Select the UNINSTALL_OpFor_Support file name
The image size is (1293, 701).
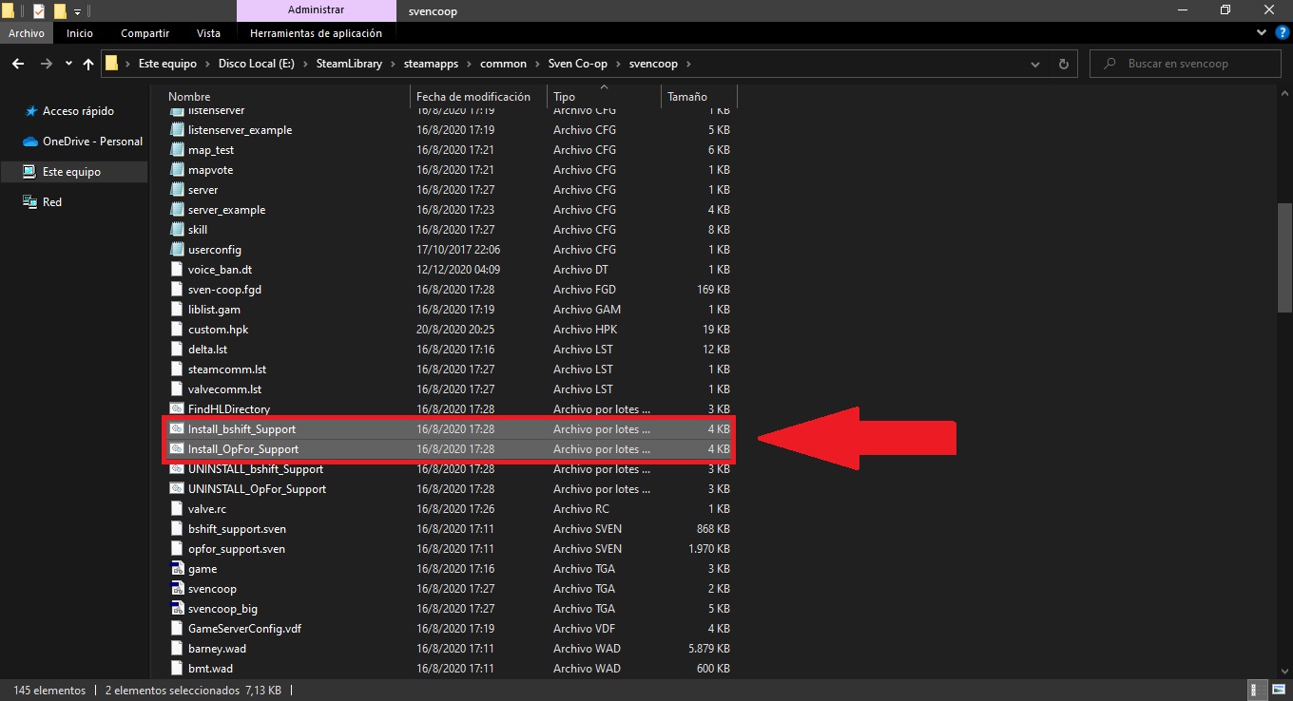[257, 489]
